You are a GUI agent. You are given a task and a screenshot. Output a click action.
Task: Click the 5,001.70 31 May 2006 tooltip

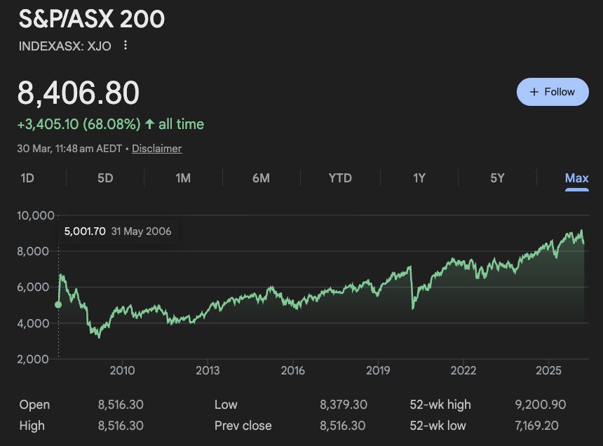coord(118,231)
